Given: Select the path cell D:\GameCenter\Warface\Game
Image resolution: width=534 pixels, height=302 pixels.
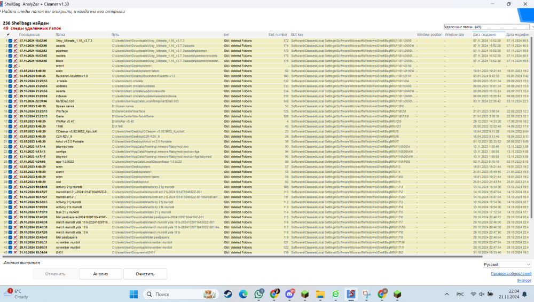Looking at the screenshot, I should 133,116.
